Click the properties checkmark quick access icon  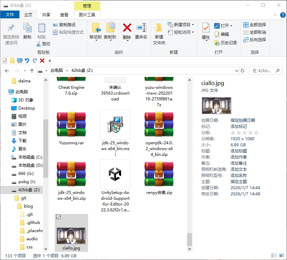[5, 61]
